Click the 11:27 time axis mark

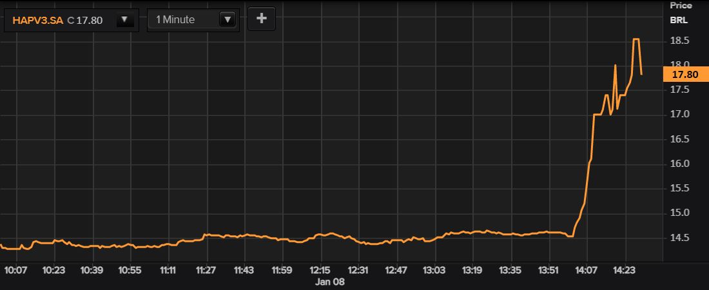(x=206, y=270)
